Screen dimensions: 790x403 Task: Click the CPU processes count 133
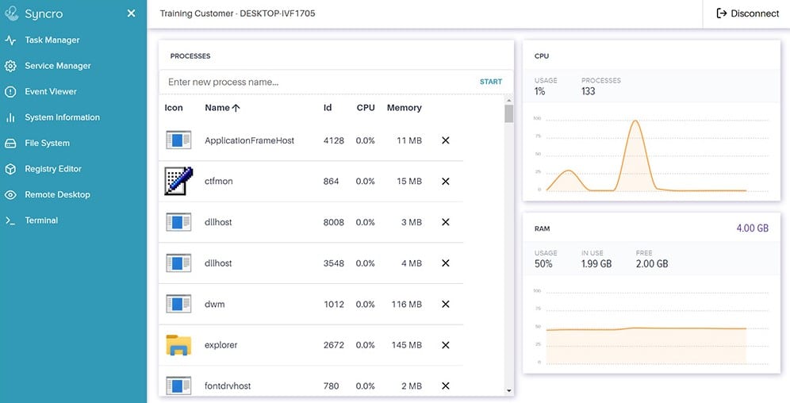tap(588, 91)
